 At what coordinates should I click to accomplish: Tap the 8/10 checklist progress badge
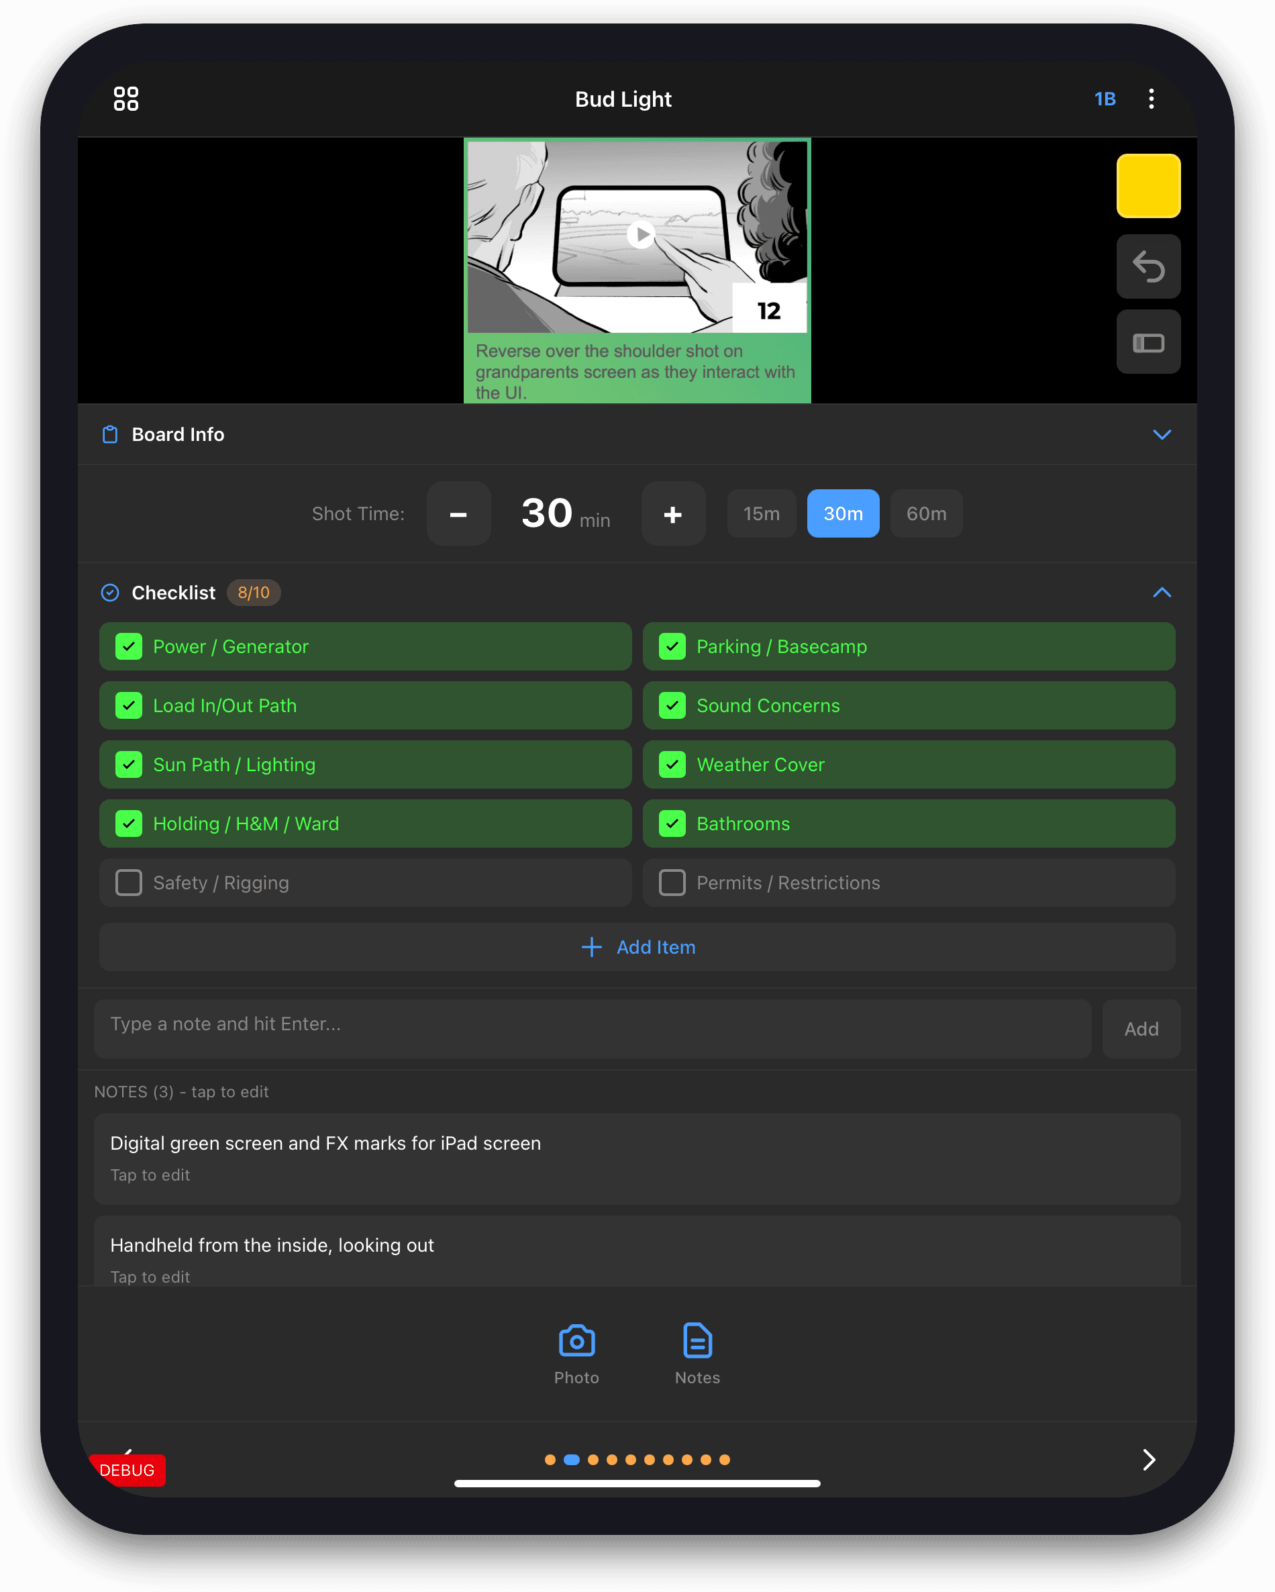point(253,593)
